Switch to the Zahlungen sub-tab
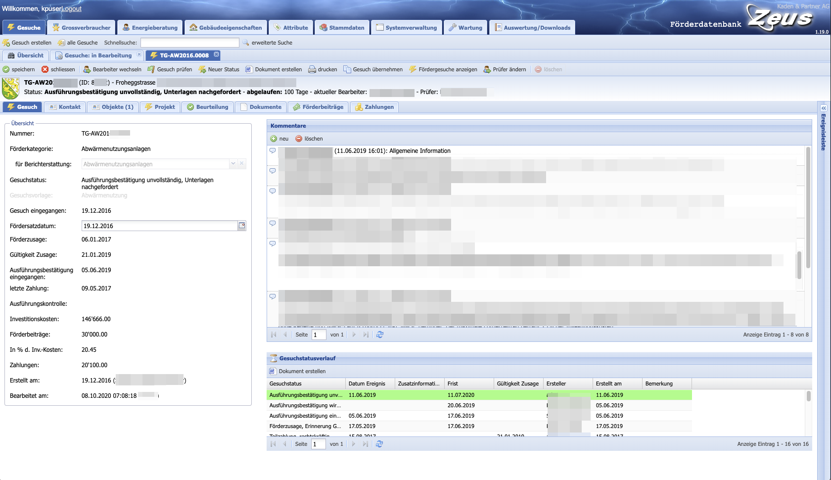The height and width of the screenshot is (480, 831). coord(374,107)
